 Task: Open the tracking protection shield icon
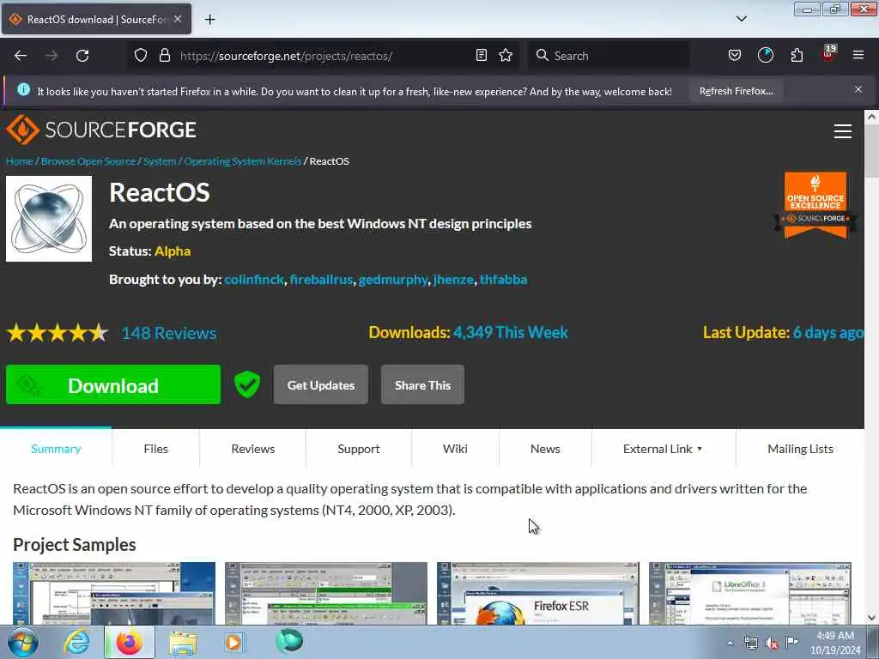coord(141,55)
